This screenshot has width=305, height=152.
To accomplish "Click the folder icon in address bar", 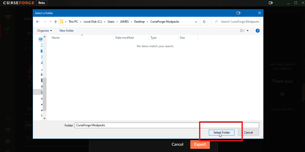I will click(62, 22).
